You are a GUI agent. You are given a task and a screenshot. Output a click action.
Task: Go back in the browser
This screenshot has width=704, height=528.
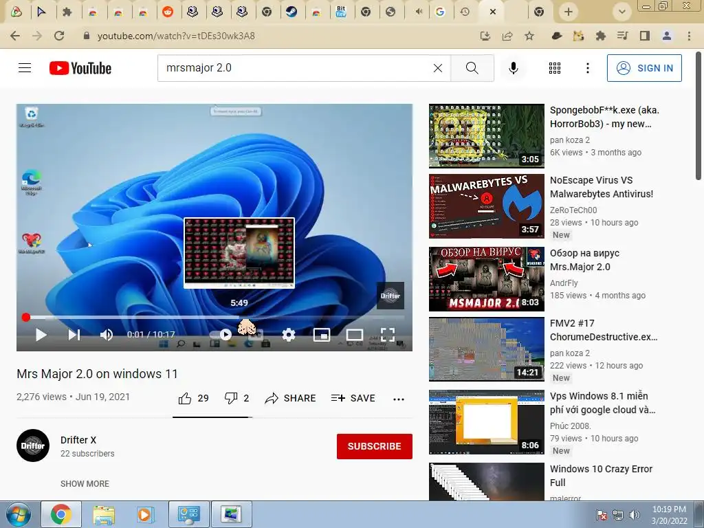click(15, 36)
